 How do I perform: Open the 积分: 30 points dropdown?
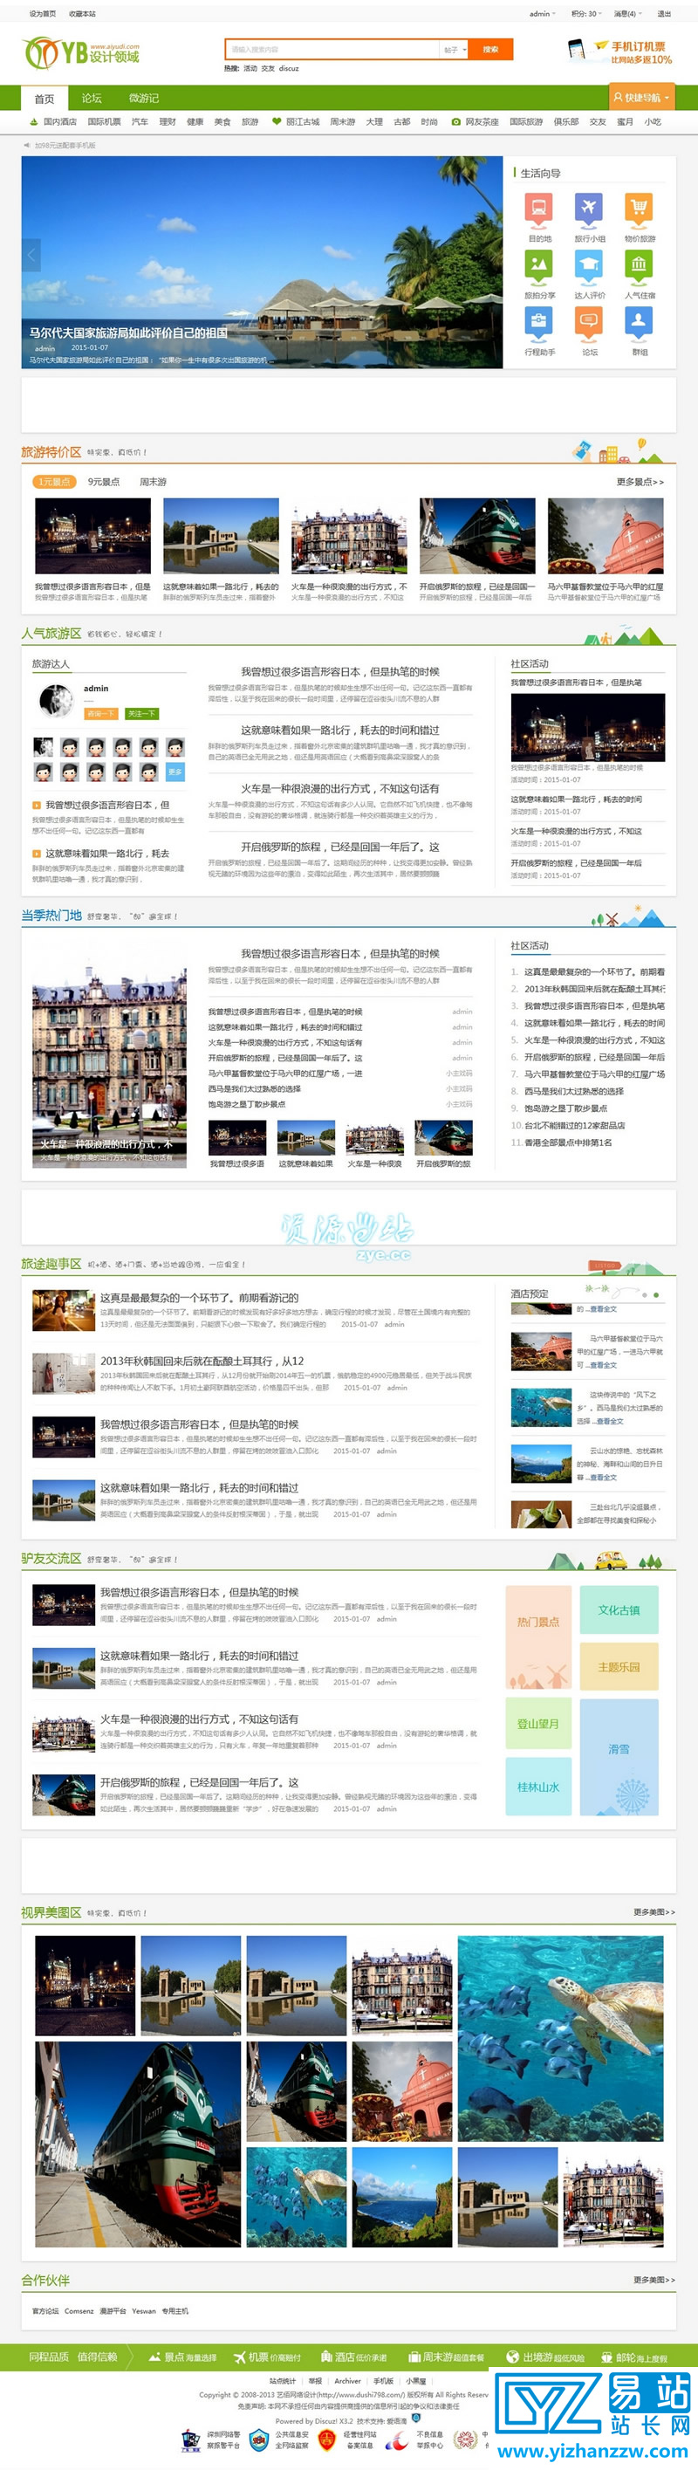coord(585,13)
